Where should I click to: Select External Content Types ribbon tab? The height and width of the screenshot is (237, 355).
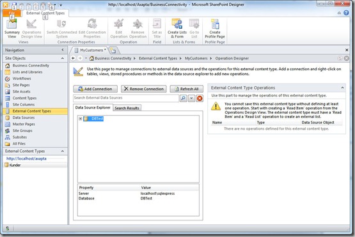[45, 13]
